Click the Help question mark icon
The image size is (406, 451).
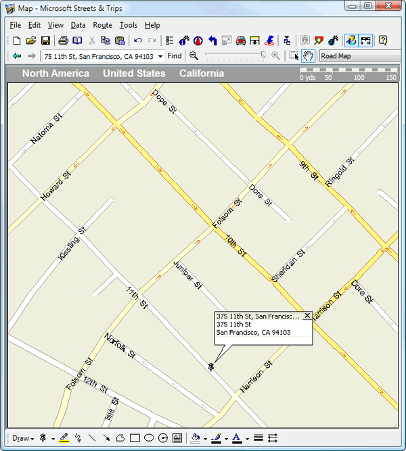[382, 41]
